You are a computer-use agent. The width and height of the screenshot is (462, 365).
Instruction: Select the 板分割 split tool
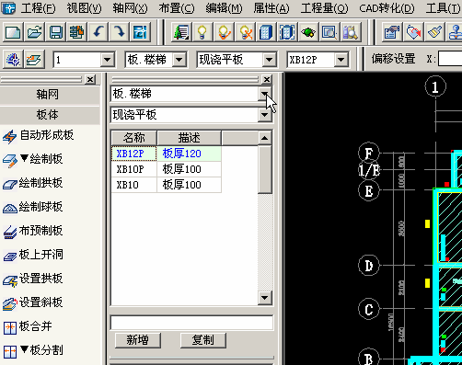tap(33, 350)
